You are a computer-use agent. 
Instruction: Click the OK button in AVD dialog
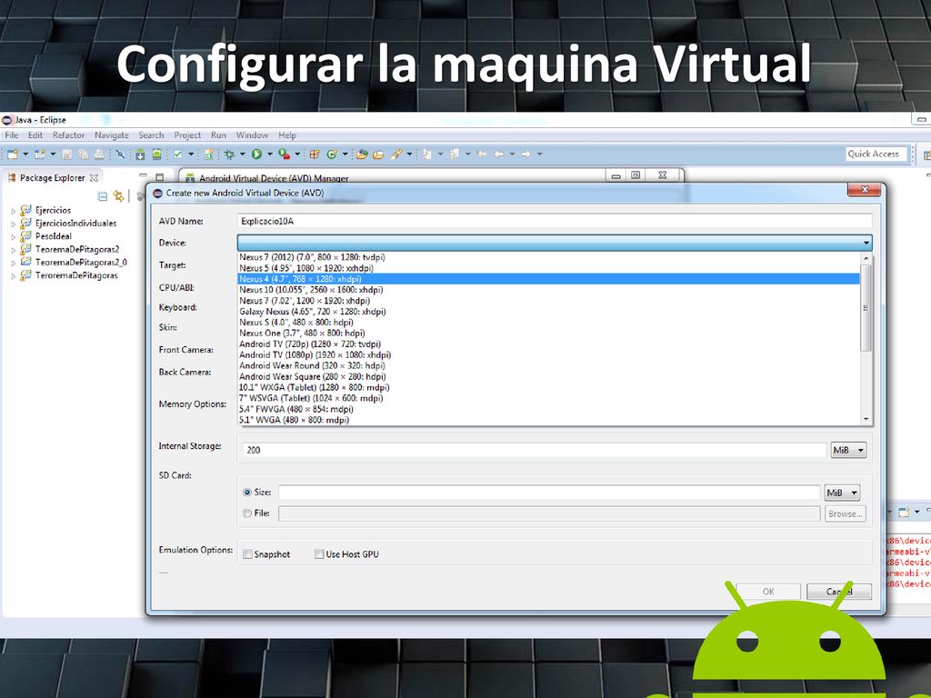768,591
